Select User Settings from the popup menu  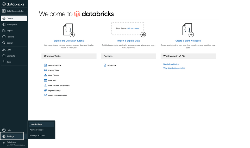click(x=41, y=124)
